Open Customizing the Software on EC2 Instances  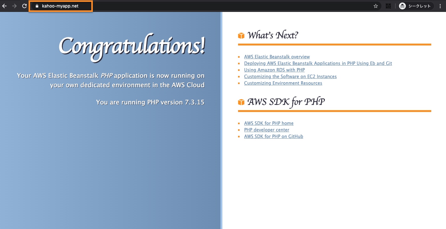pos(290,77)
